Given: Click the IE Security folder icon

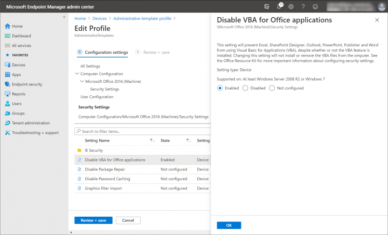Looking at the screenshot, I should click(79, 151).
